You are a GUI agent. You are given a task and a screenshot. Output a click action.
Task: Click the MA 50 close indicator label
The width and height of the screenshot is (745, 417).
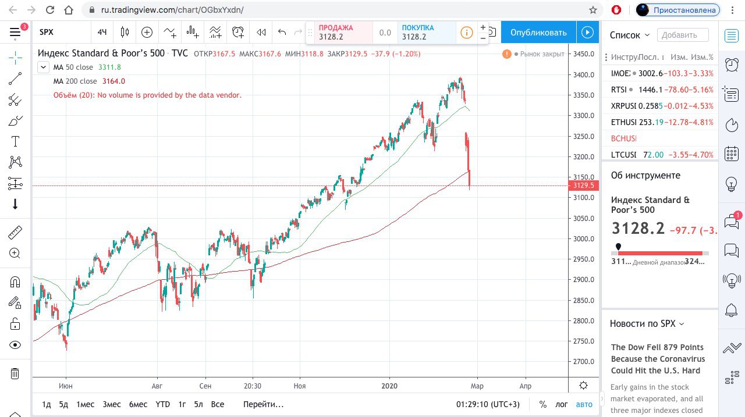(73, 67)
